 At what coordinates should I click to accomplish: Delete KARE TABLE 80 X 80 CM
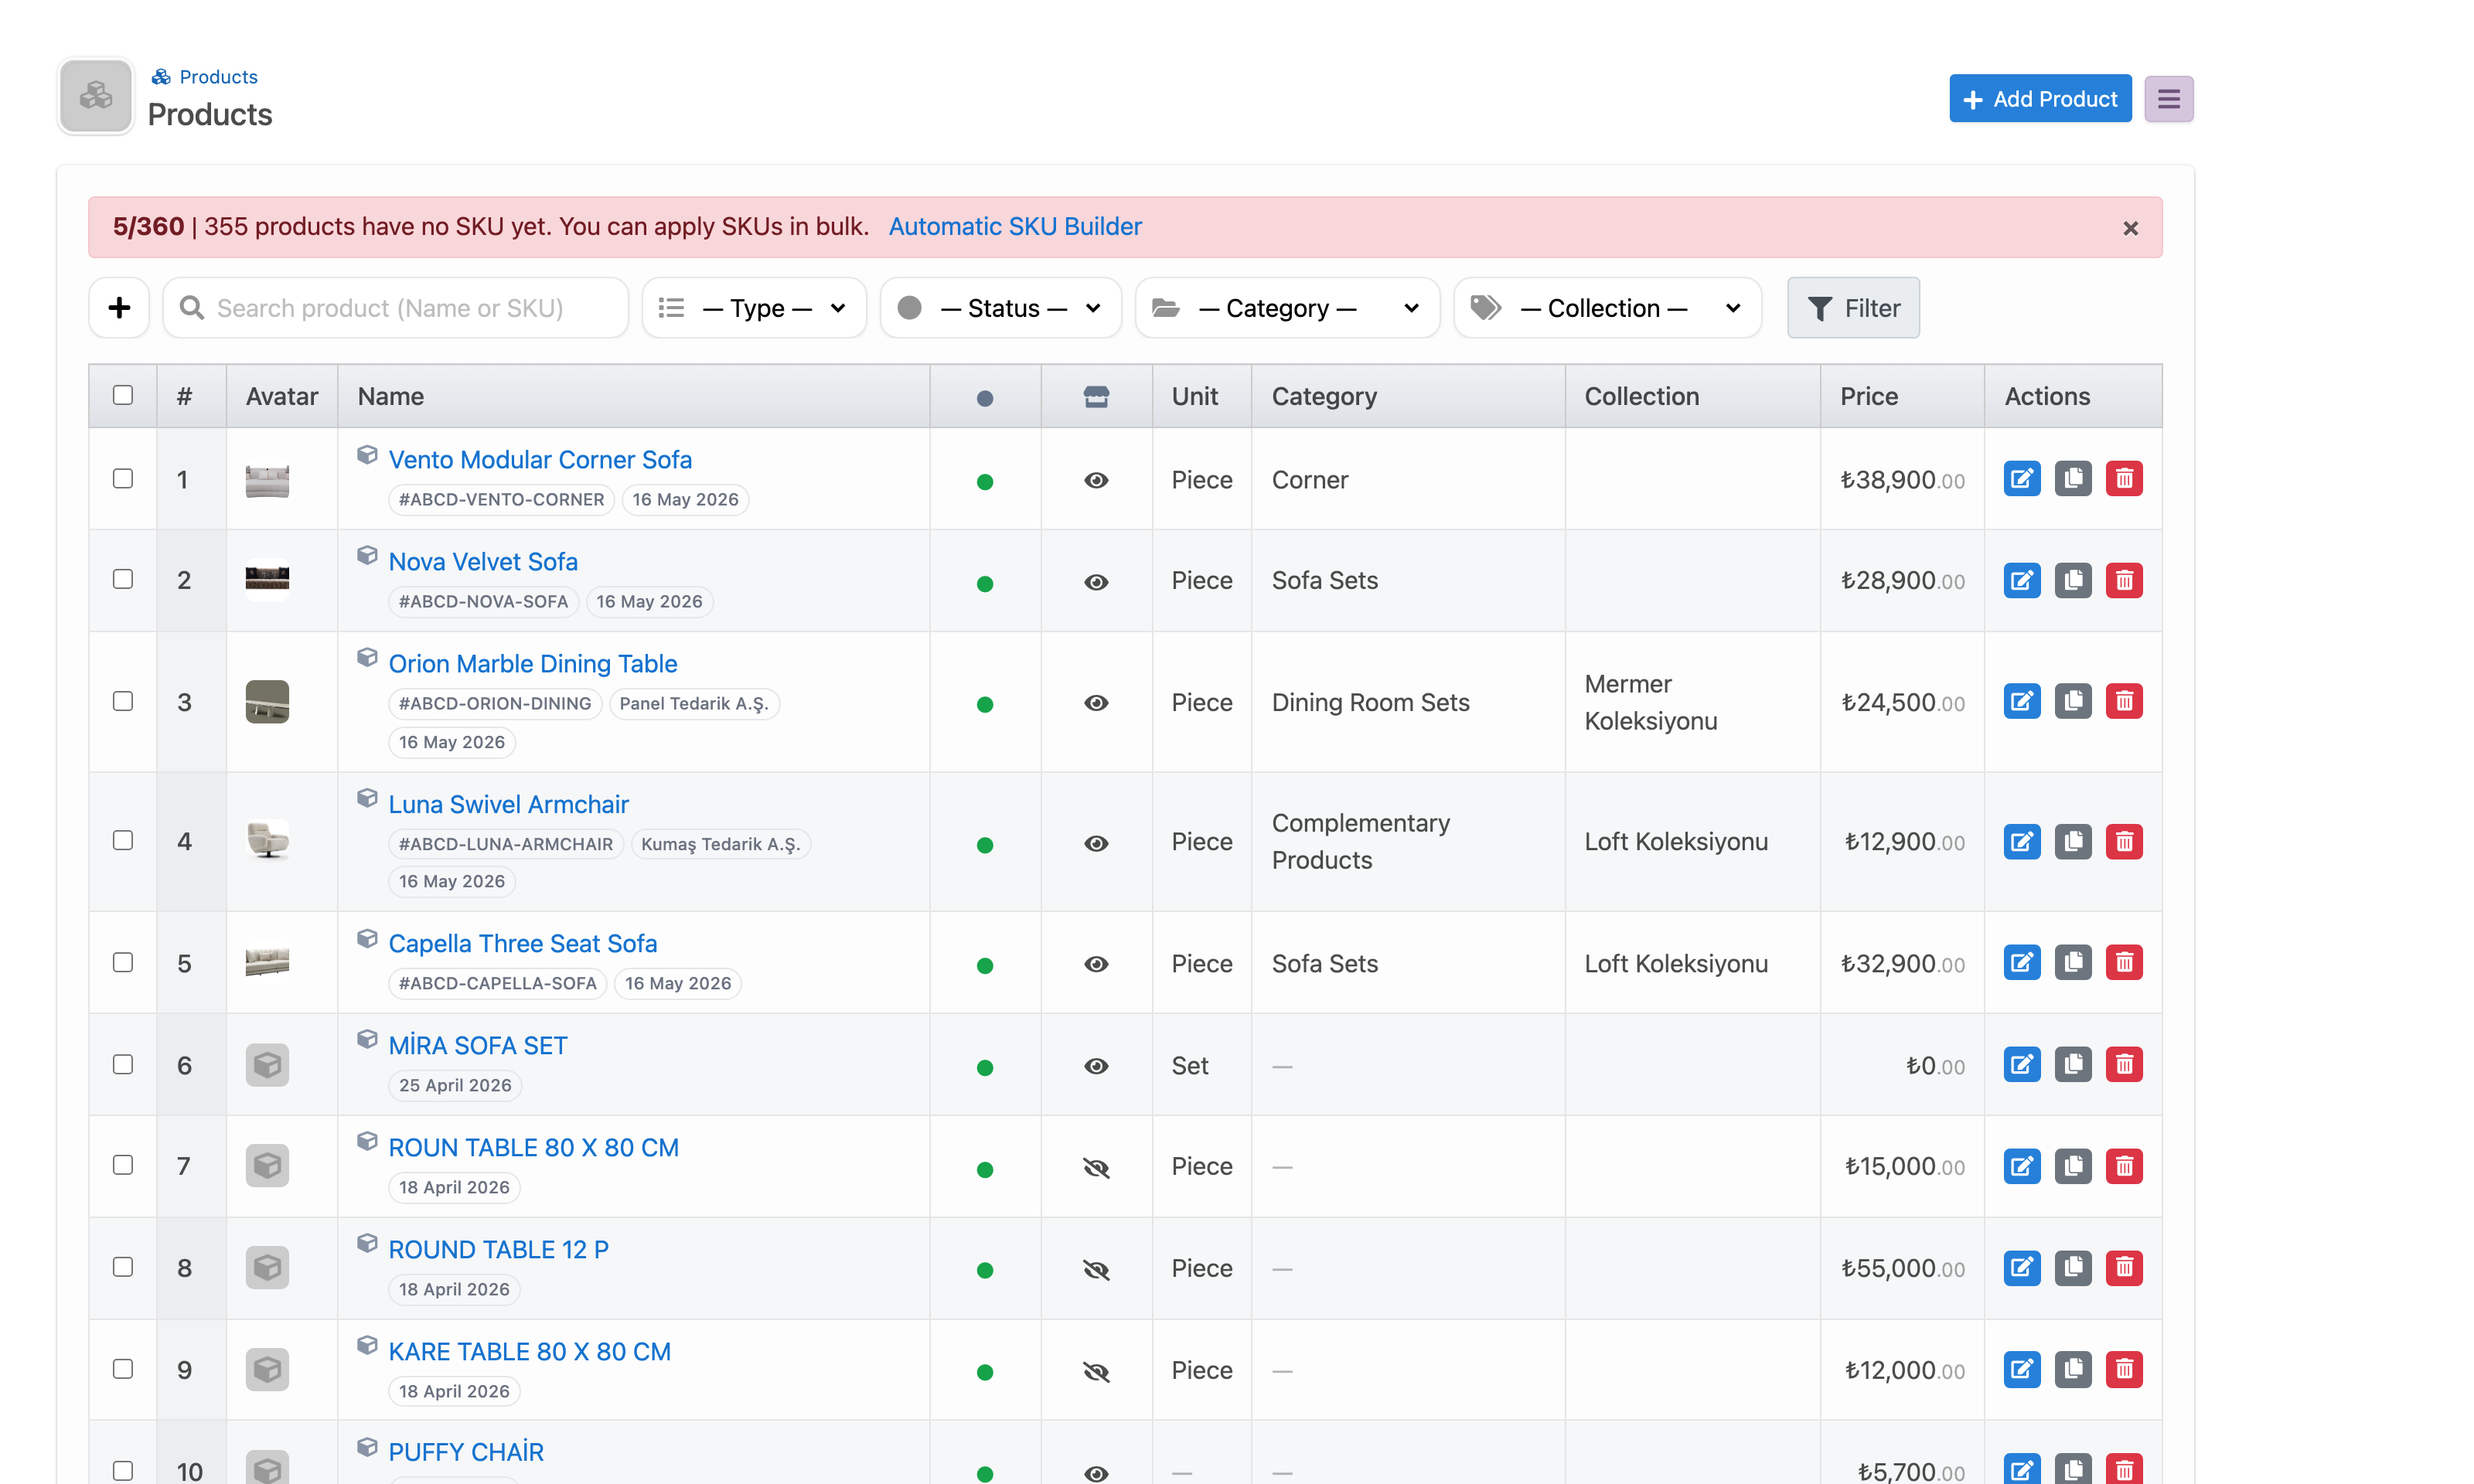coord(2123,1370)
